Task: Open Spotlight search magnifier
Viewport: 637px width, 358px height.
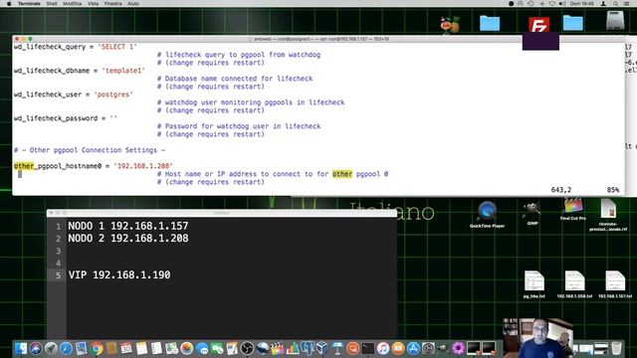Action: [616, 3]
